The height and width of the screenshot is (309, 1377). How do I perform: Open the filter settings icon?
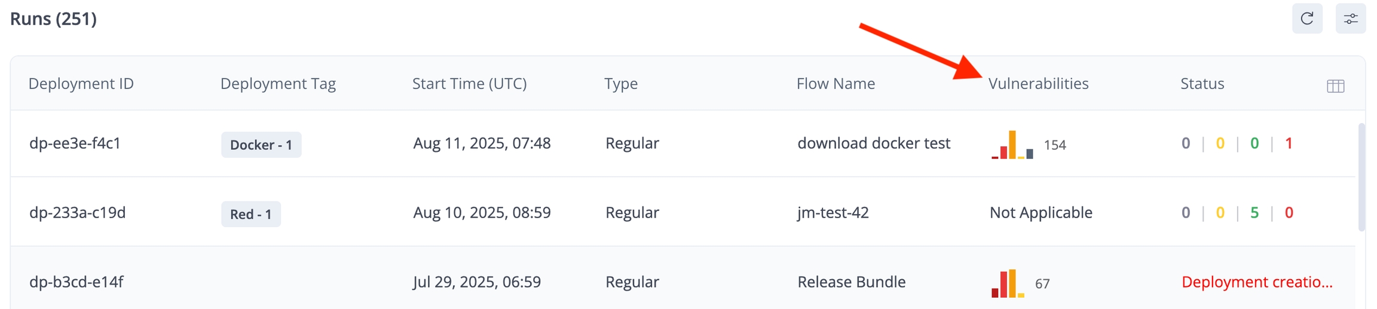(1351, 19)
